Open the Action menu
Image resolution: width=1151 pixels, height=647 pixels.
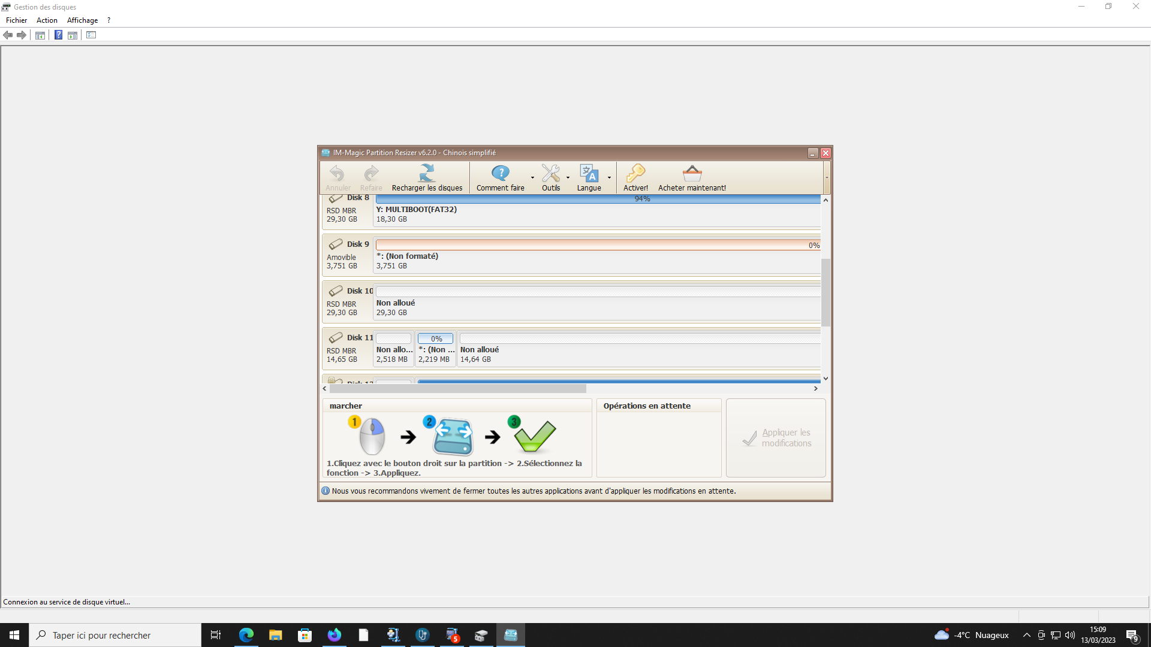pyautogui.click(x=47, y=20)
